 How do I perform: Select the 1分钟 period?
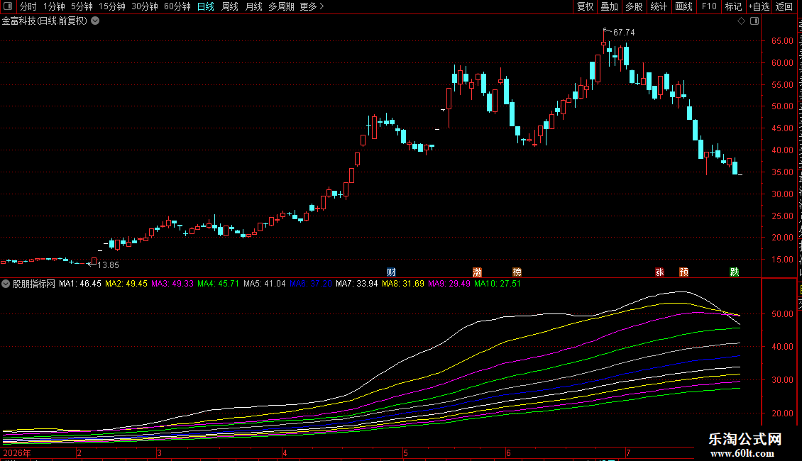[54, 6]
